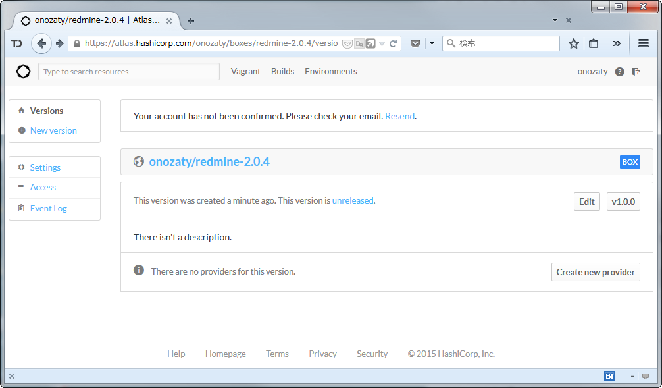Open a new browser tab with plus

(x=191, y=20)
